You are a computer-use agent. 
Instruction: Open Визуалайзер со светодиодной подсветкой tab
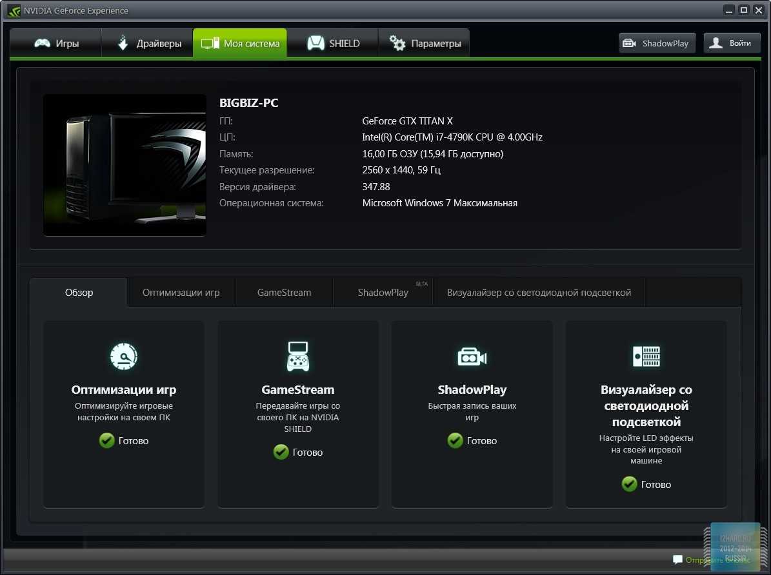539,293
